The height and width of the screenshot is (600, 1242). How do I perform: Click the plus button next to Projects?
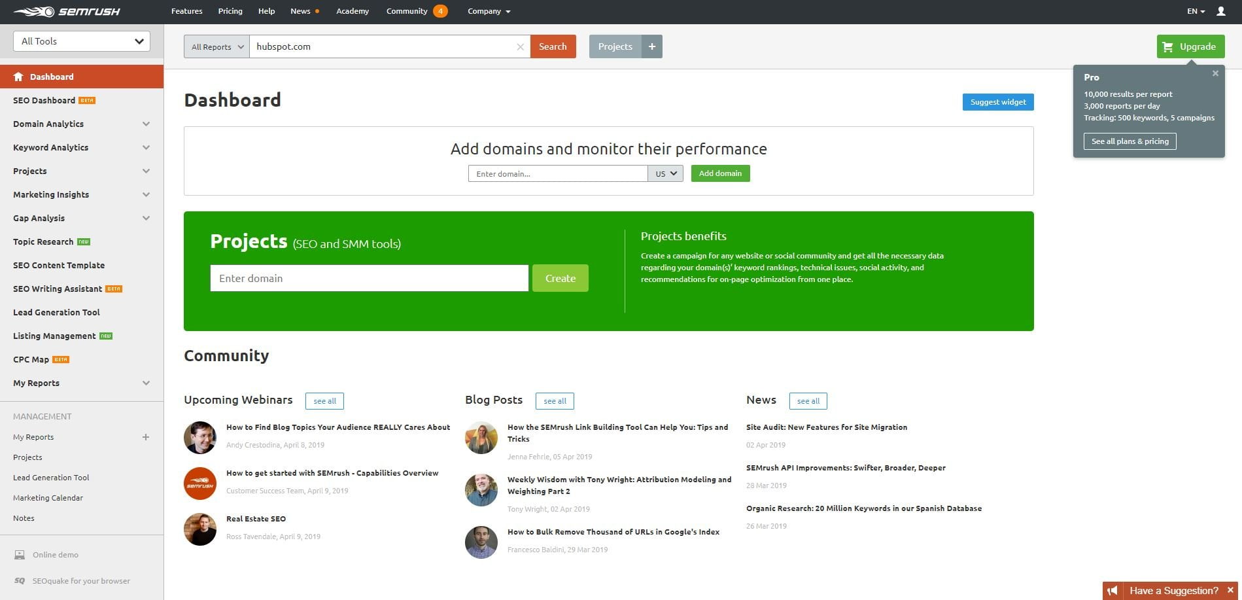651,46
